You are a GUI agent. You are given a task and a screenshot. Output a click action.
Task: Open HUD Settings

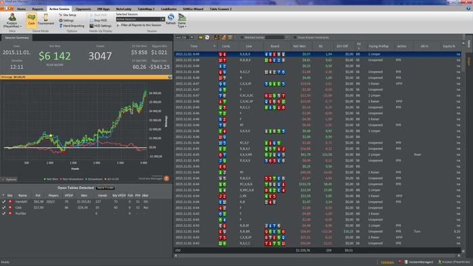pyautogui.click(x=101, y=26)
